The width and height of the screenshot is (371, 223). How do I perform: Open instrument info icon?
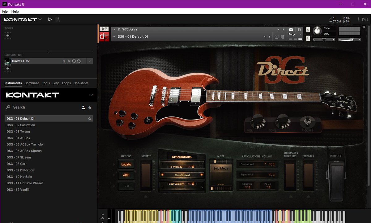[299, 29]
